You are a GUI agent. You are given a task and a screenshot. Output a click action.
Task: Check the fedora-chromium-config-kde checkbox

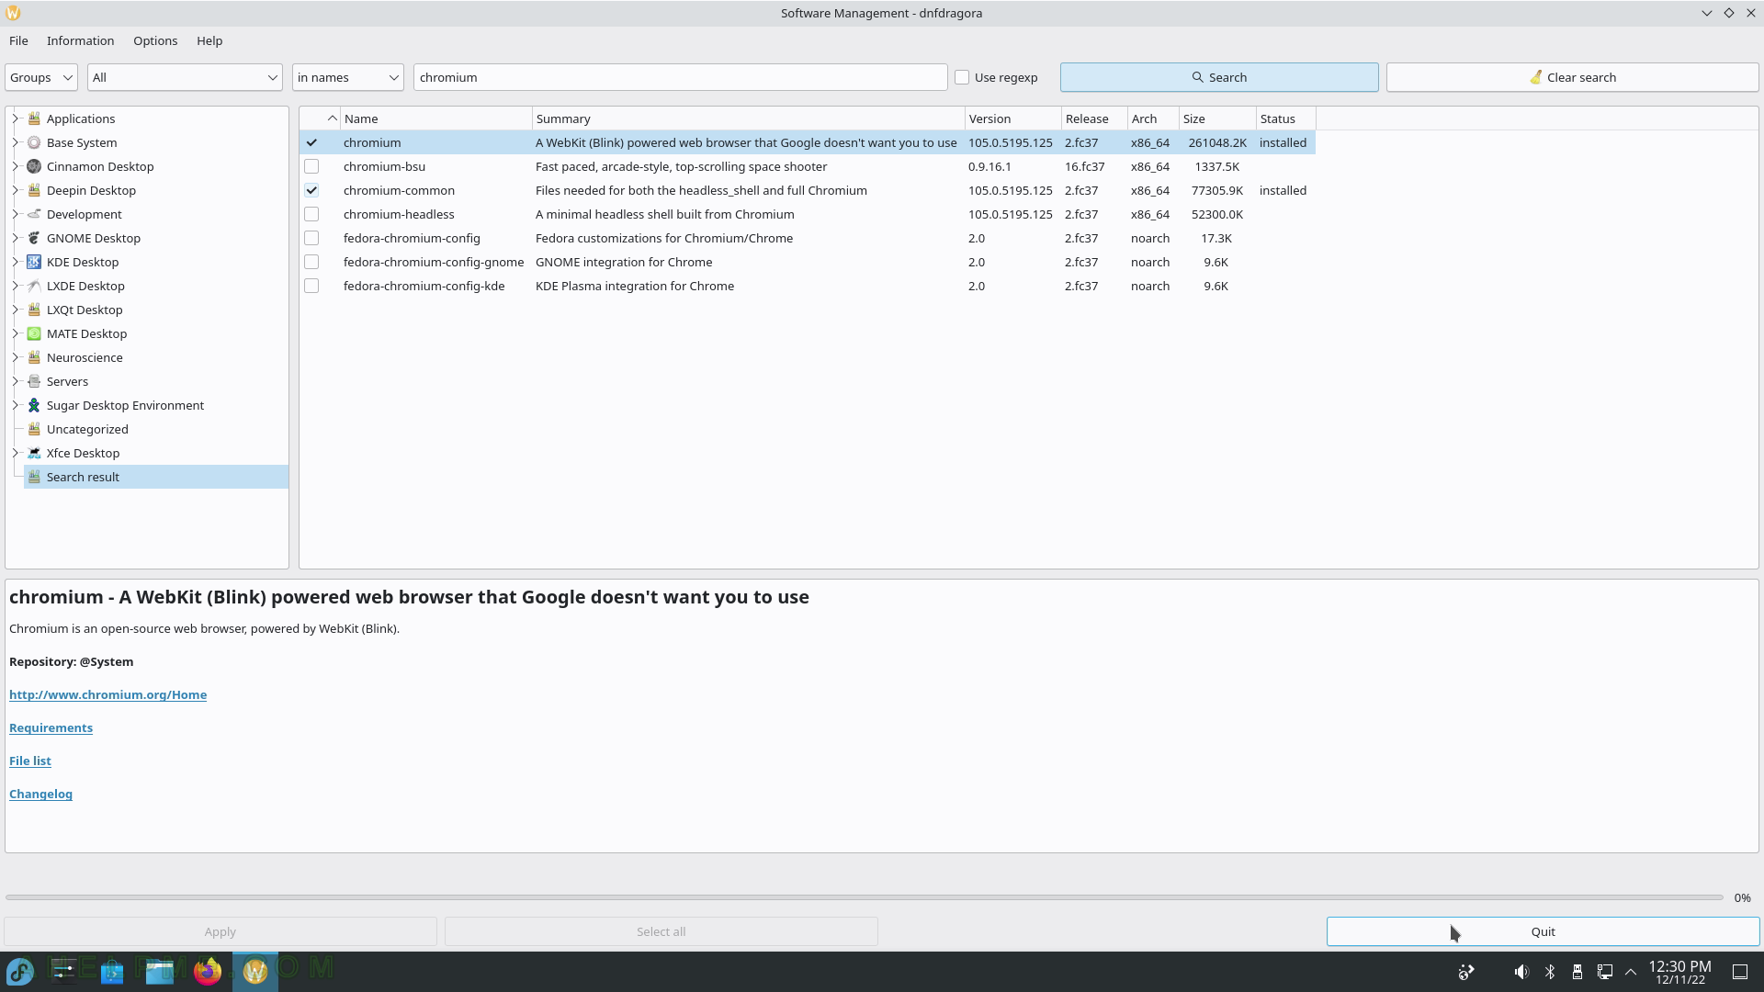click(x=311, y=286)
